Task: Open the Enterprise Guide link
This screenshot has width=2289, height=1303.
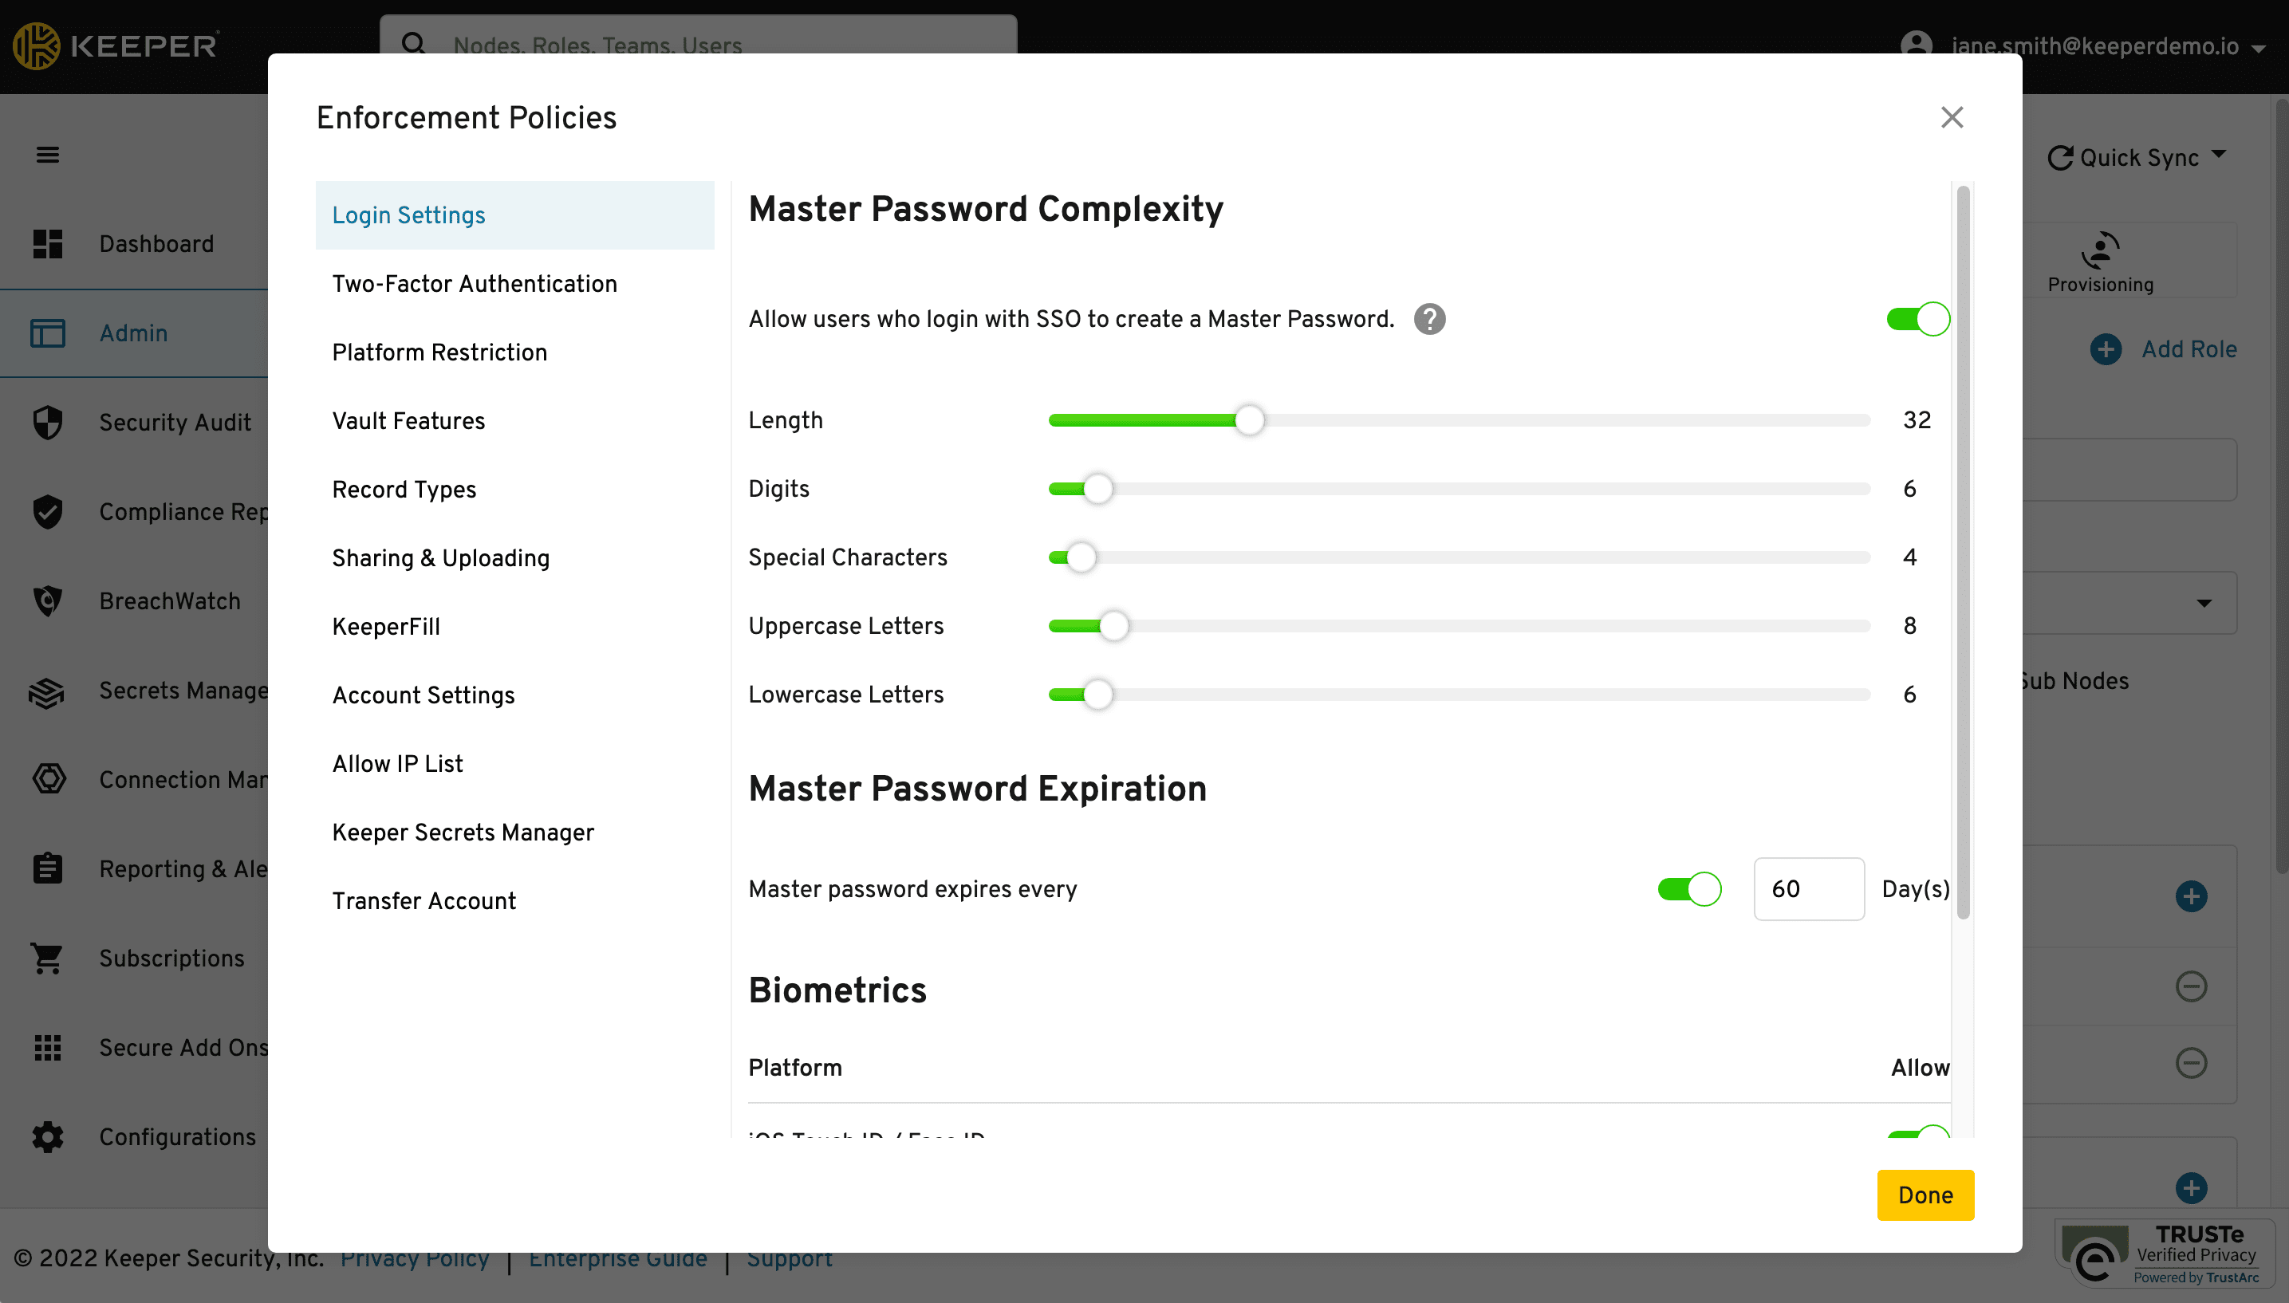Action: [x=617, y=1258]
